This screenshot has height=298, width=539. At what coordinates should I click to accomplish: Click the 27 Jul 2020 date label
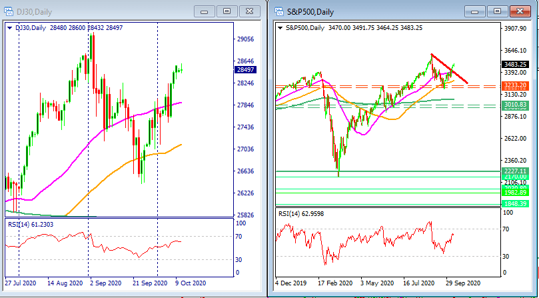20,283
